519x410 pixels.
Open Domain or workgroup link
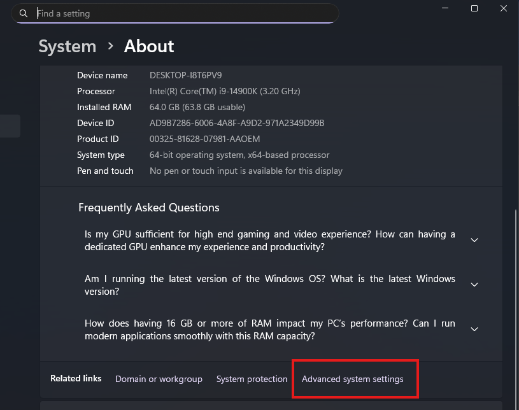click(x=159, y=379)
